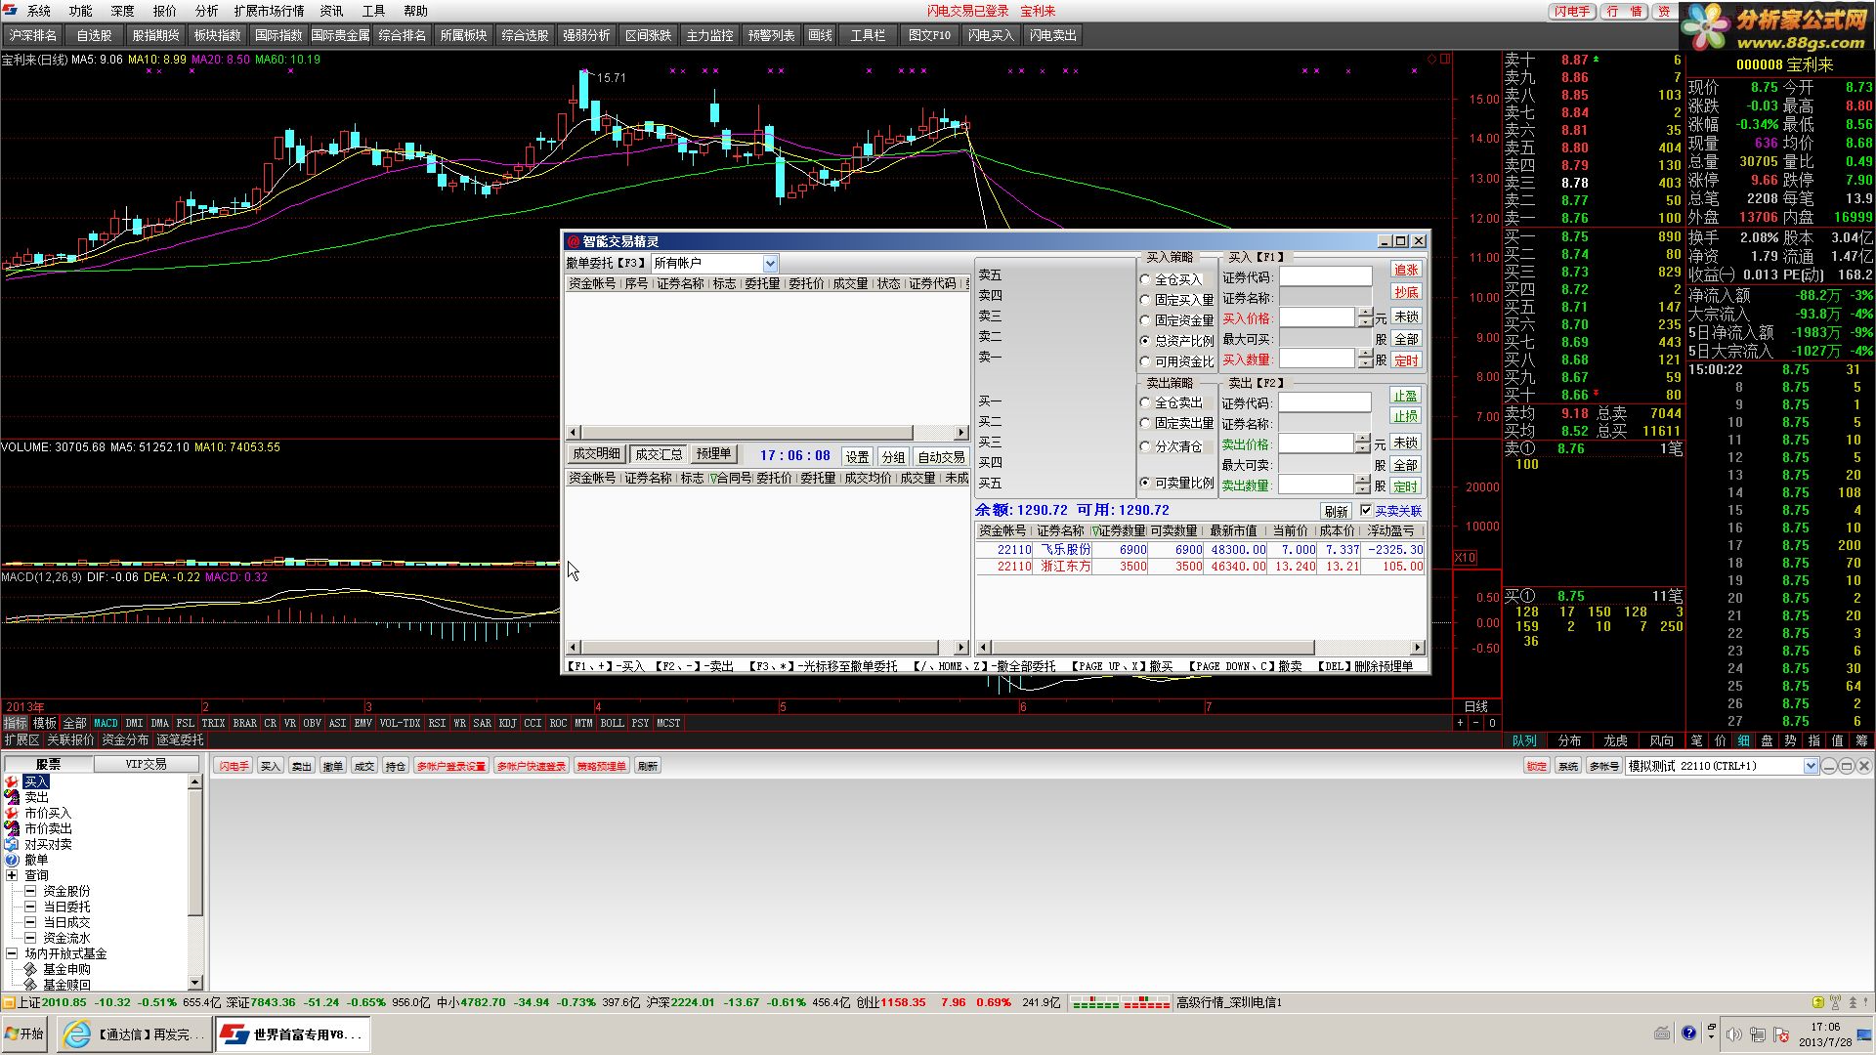Click the 持仓 button in trade toolbar

[x=395, y=766]
